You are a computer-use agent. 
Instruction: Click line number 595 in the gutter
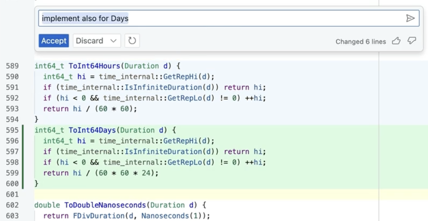point(12,130)
